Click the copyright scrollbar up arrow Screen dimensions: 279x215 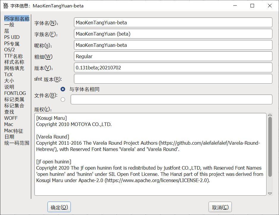(x=270, y=115)
